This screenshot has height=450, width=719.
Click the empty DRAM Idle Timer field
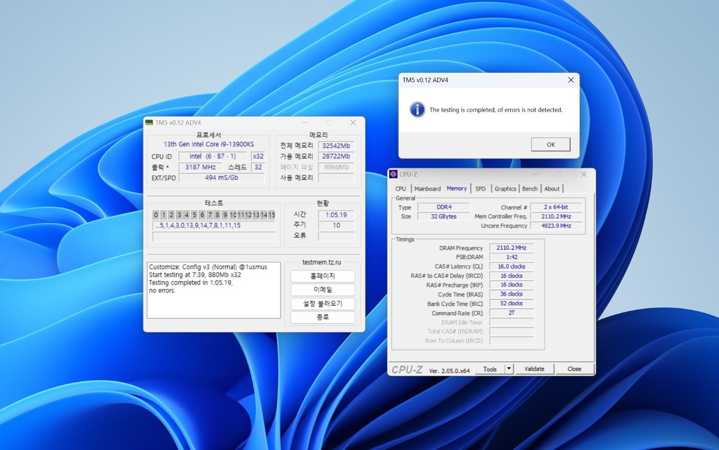click(511, 322)
